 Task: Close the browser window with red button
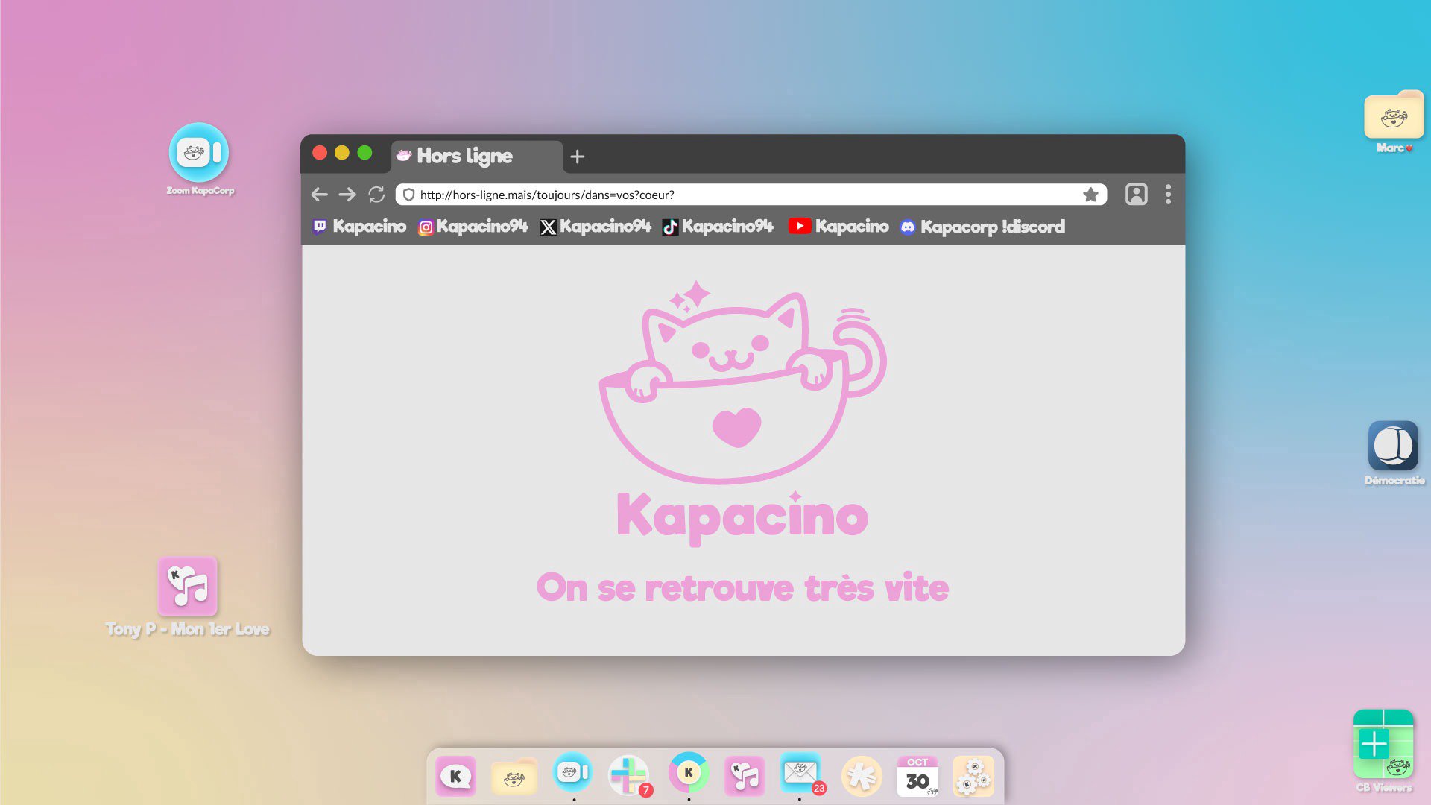tap(320, 153)
